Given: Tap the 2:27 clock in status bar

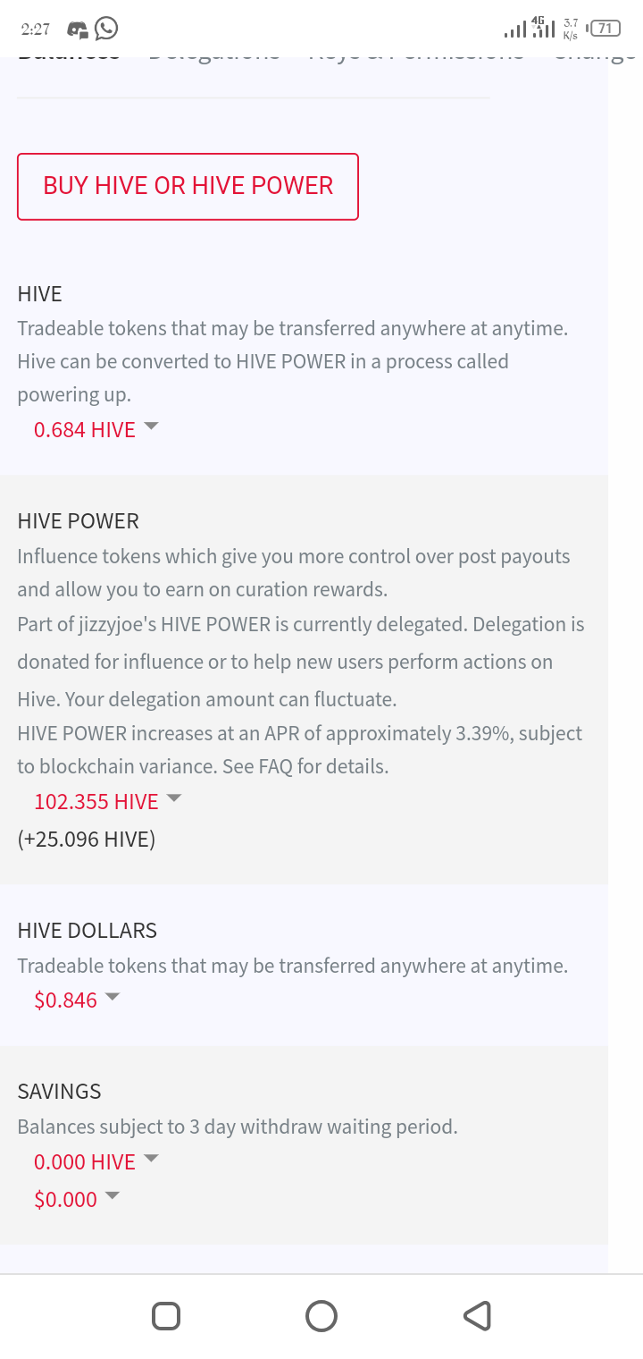Looking at the screenshot, I should click(36, 30).
